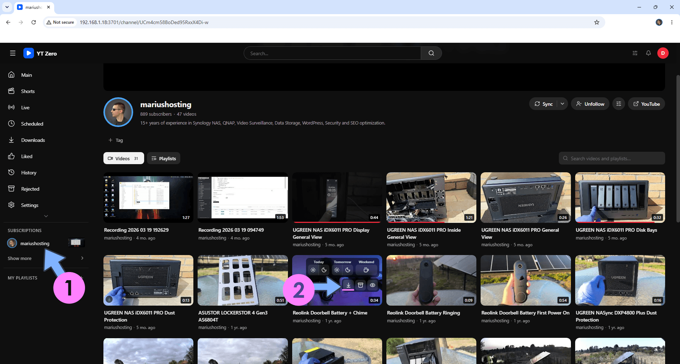680x364 pixels.
Task: Open Live in sidebar
Action: (x=46, y=108)
